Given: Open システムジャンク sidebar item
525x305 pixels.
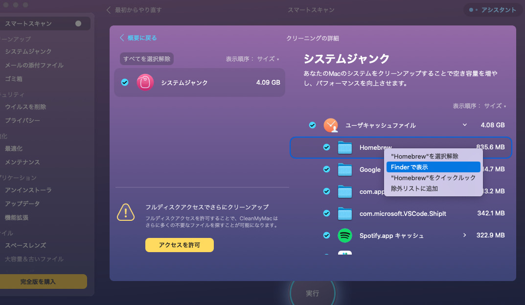Looking at the screenshot, I should point(28,51).
